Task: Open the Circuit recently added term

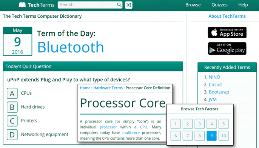Action: pos(215,85)
